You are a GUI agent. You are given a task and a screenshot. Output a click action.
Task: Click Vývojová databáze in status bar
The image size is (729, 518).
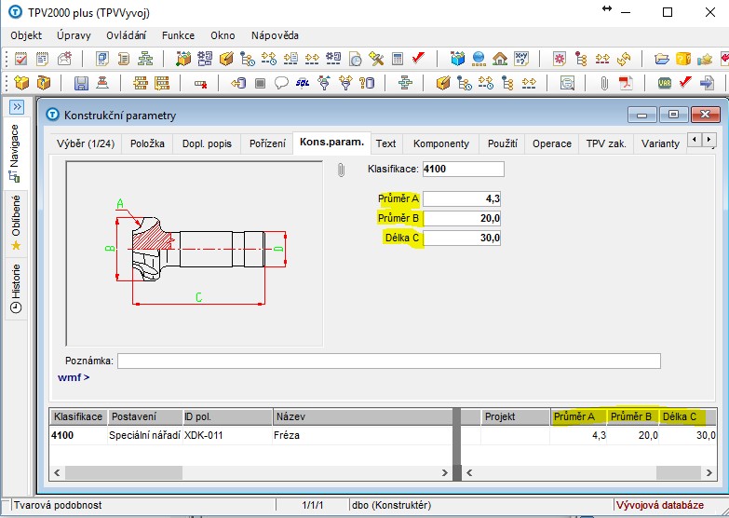[x=660, y=505]
